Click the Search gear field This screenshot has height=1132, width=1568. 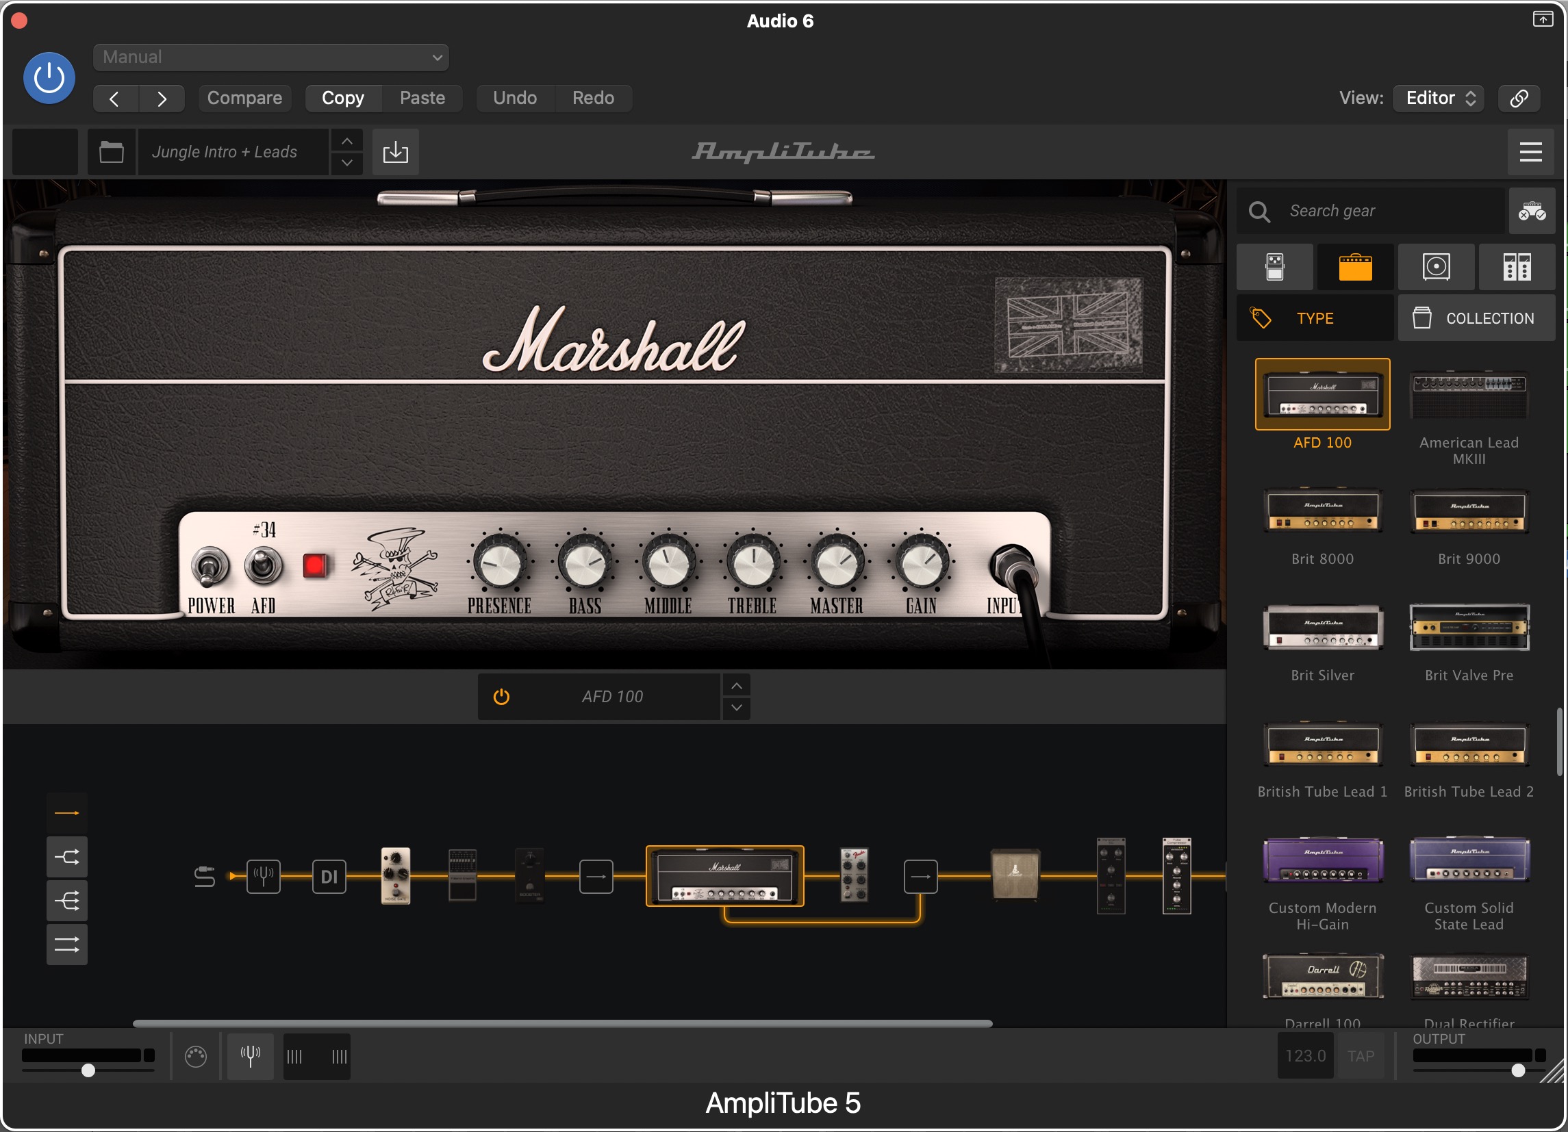point(1370,211)
